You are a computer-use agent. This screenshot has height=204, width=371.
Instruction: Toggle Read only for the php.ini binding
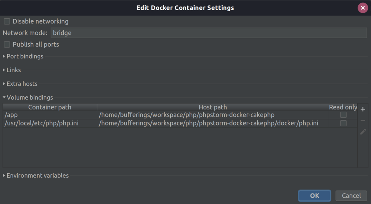[343, 123]
